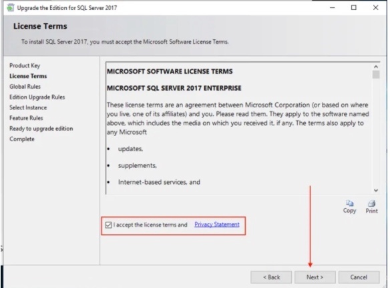
Task: Click the scroll down arrow of license text
Action: [x=376, y=191]
